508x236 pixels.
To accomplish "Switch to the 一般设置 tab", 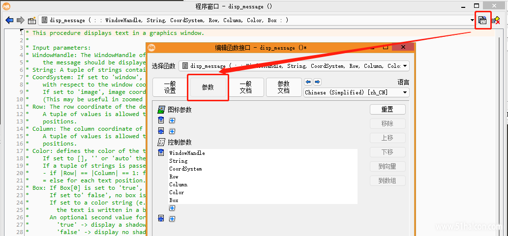I will coord(170,88).
